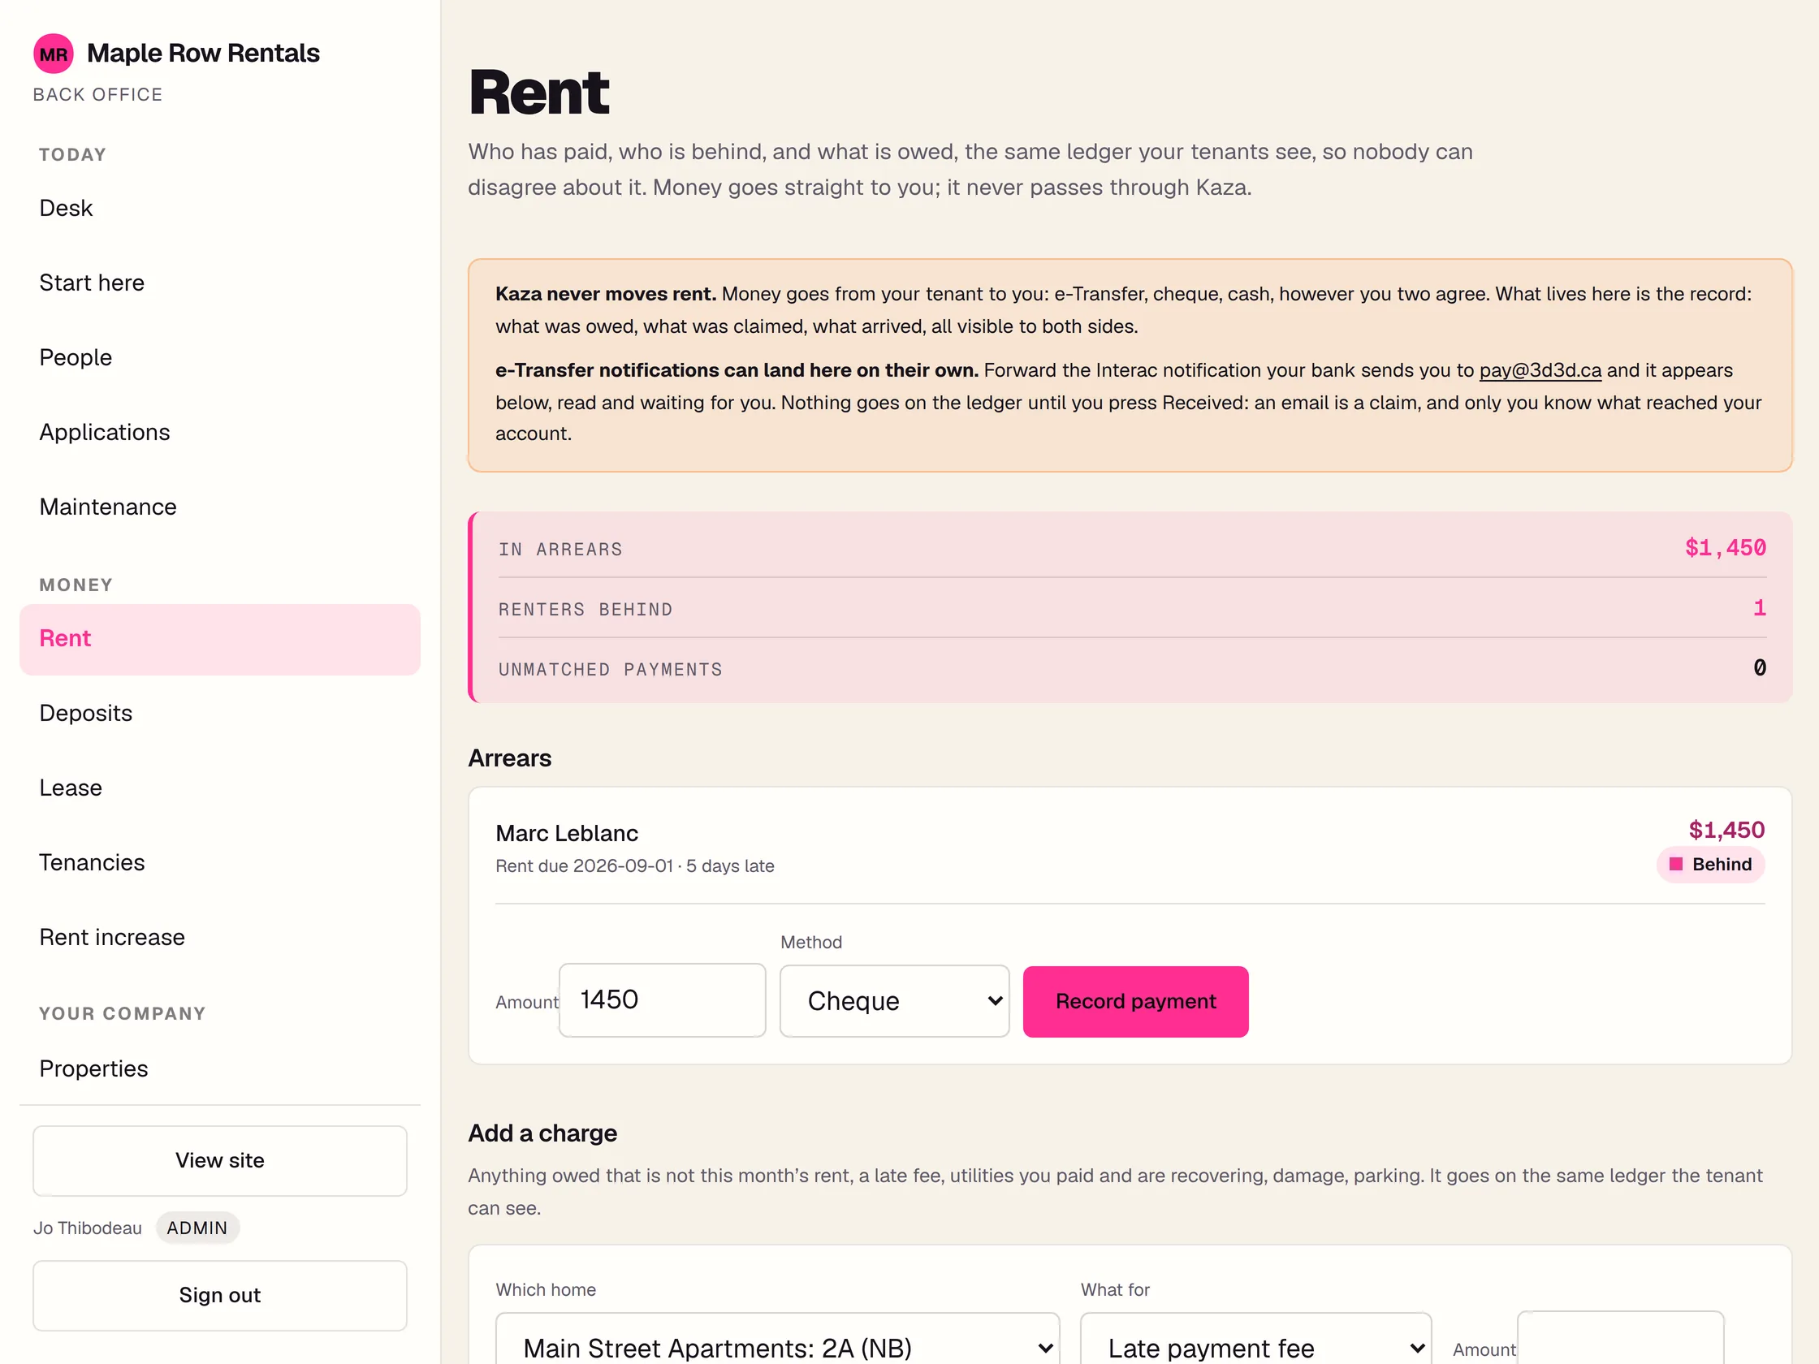Click Record payment for Marc Leblanc

(1135, 1001)
